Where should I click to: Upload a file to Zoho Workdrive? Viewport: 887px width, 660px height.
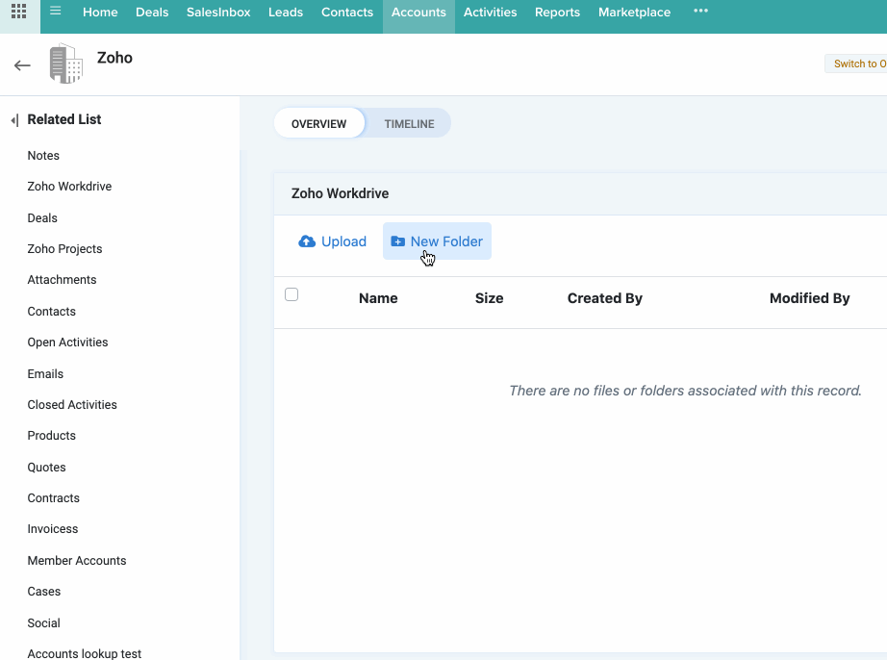pyautogui.click(x=333, y=241)
